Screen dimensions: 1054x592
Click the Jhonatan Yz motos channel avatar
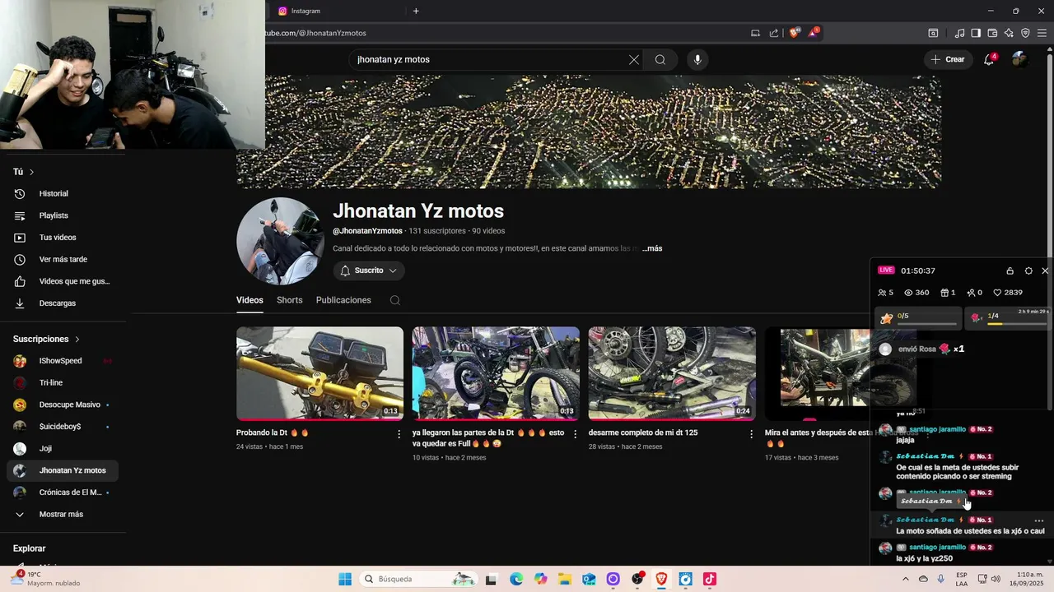tap(280, 241)
